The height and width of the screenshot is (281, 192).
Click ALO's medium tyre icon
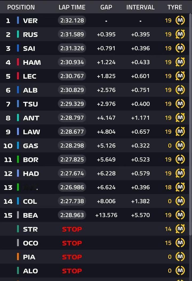tap(180, 271)
